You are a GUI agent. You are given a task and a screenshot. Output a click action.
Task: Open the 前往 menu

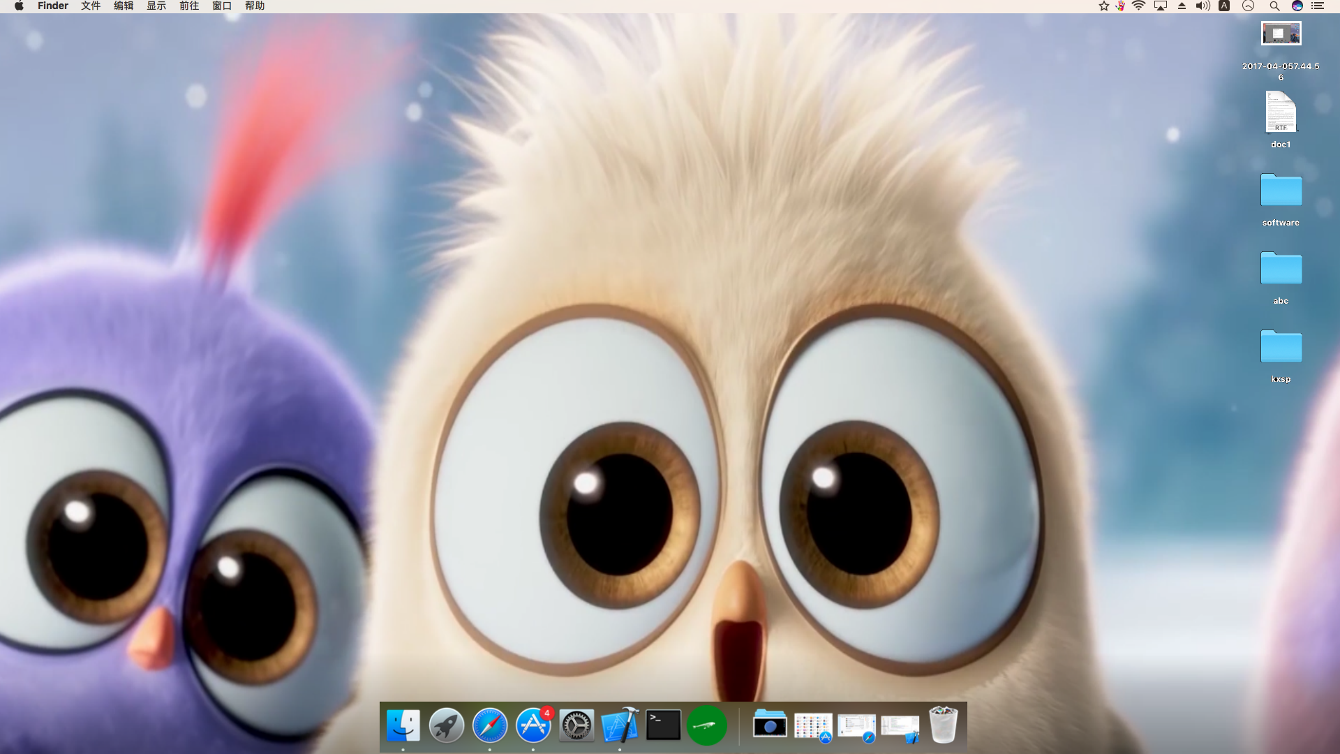189,6
